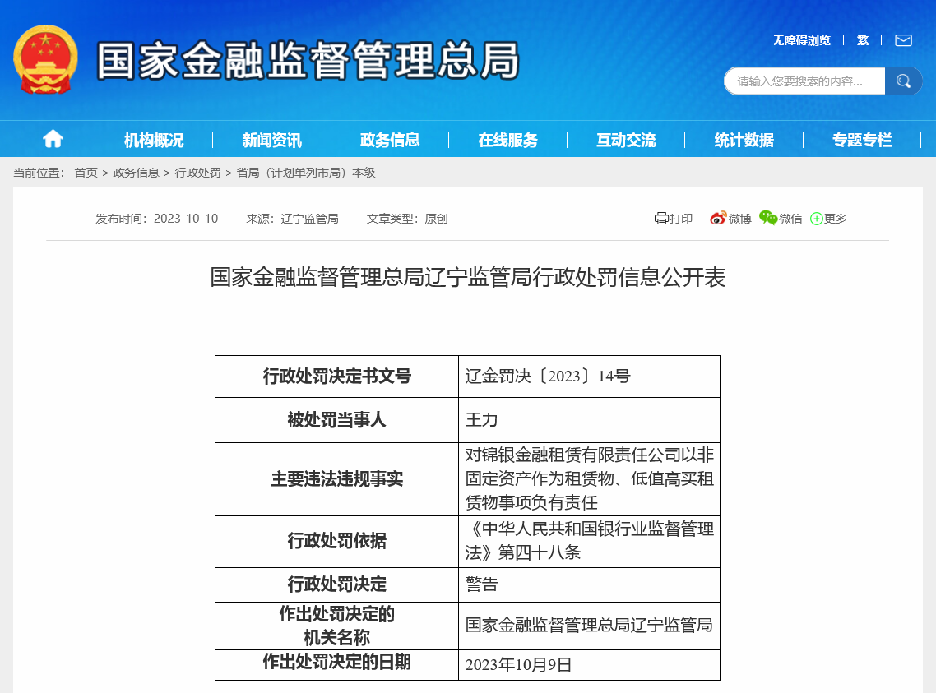Select the 统计数据 menu
Viewport: 936px width, 693px height.
744,140
